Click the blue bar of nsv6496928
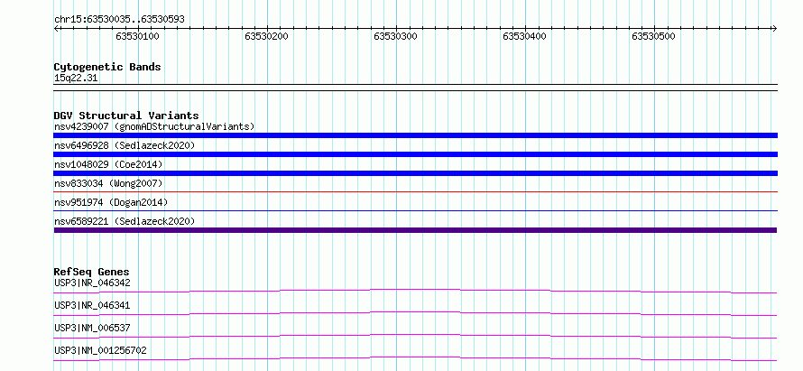 click(415, 154)
